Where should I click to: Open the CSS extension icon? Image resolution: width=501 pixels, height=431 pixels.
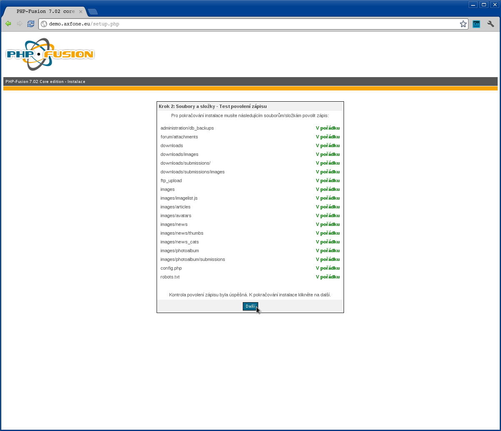[476, 24]
